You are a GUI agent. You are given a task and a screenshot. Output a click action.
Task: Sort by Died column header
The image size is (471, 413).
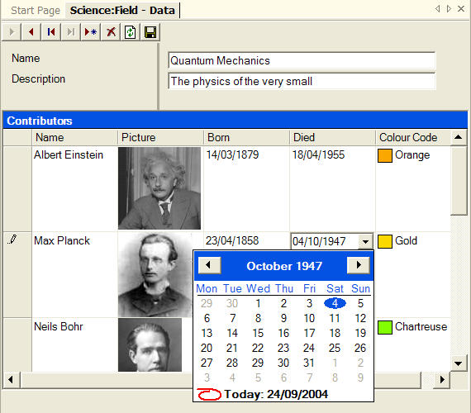[x=332, y=138]
